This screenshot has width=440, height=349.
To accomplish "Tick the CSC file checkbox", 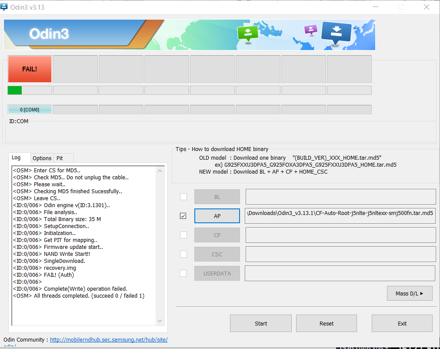I will [x=183, y=254].
